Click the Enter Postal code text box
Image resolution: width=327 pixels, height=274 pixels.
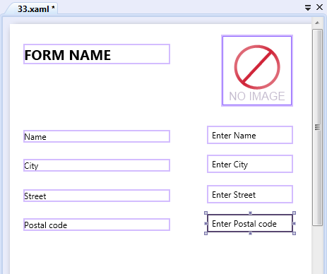coord(250,223)
